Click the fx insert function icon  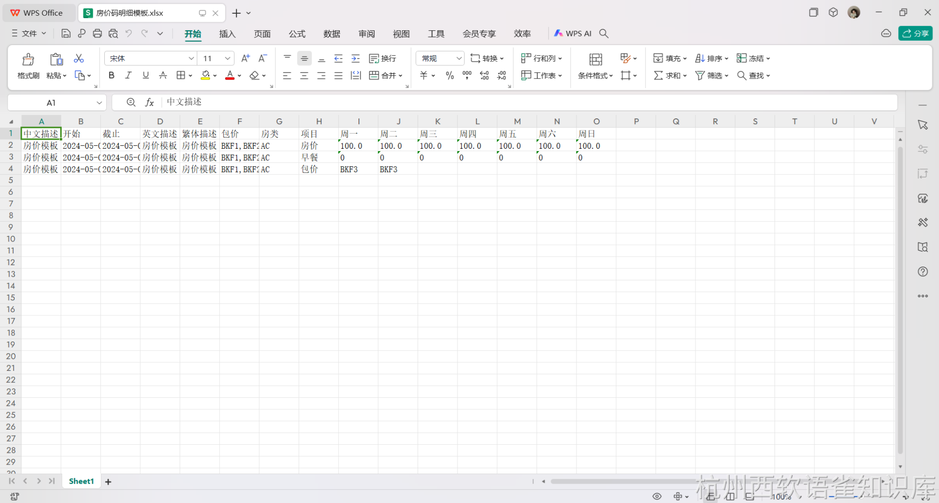point(149,102)
